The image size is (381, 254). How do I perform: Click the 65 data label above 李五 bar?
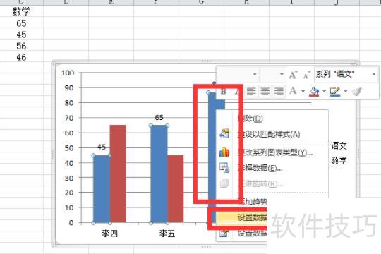[159, 118]
